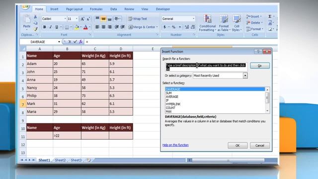
Task: Open the Data tab
Action: pyautogui.click(x=114, y=9)
